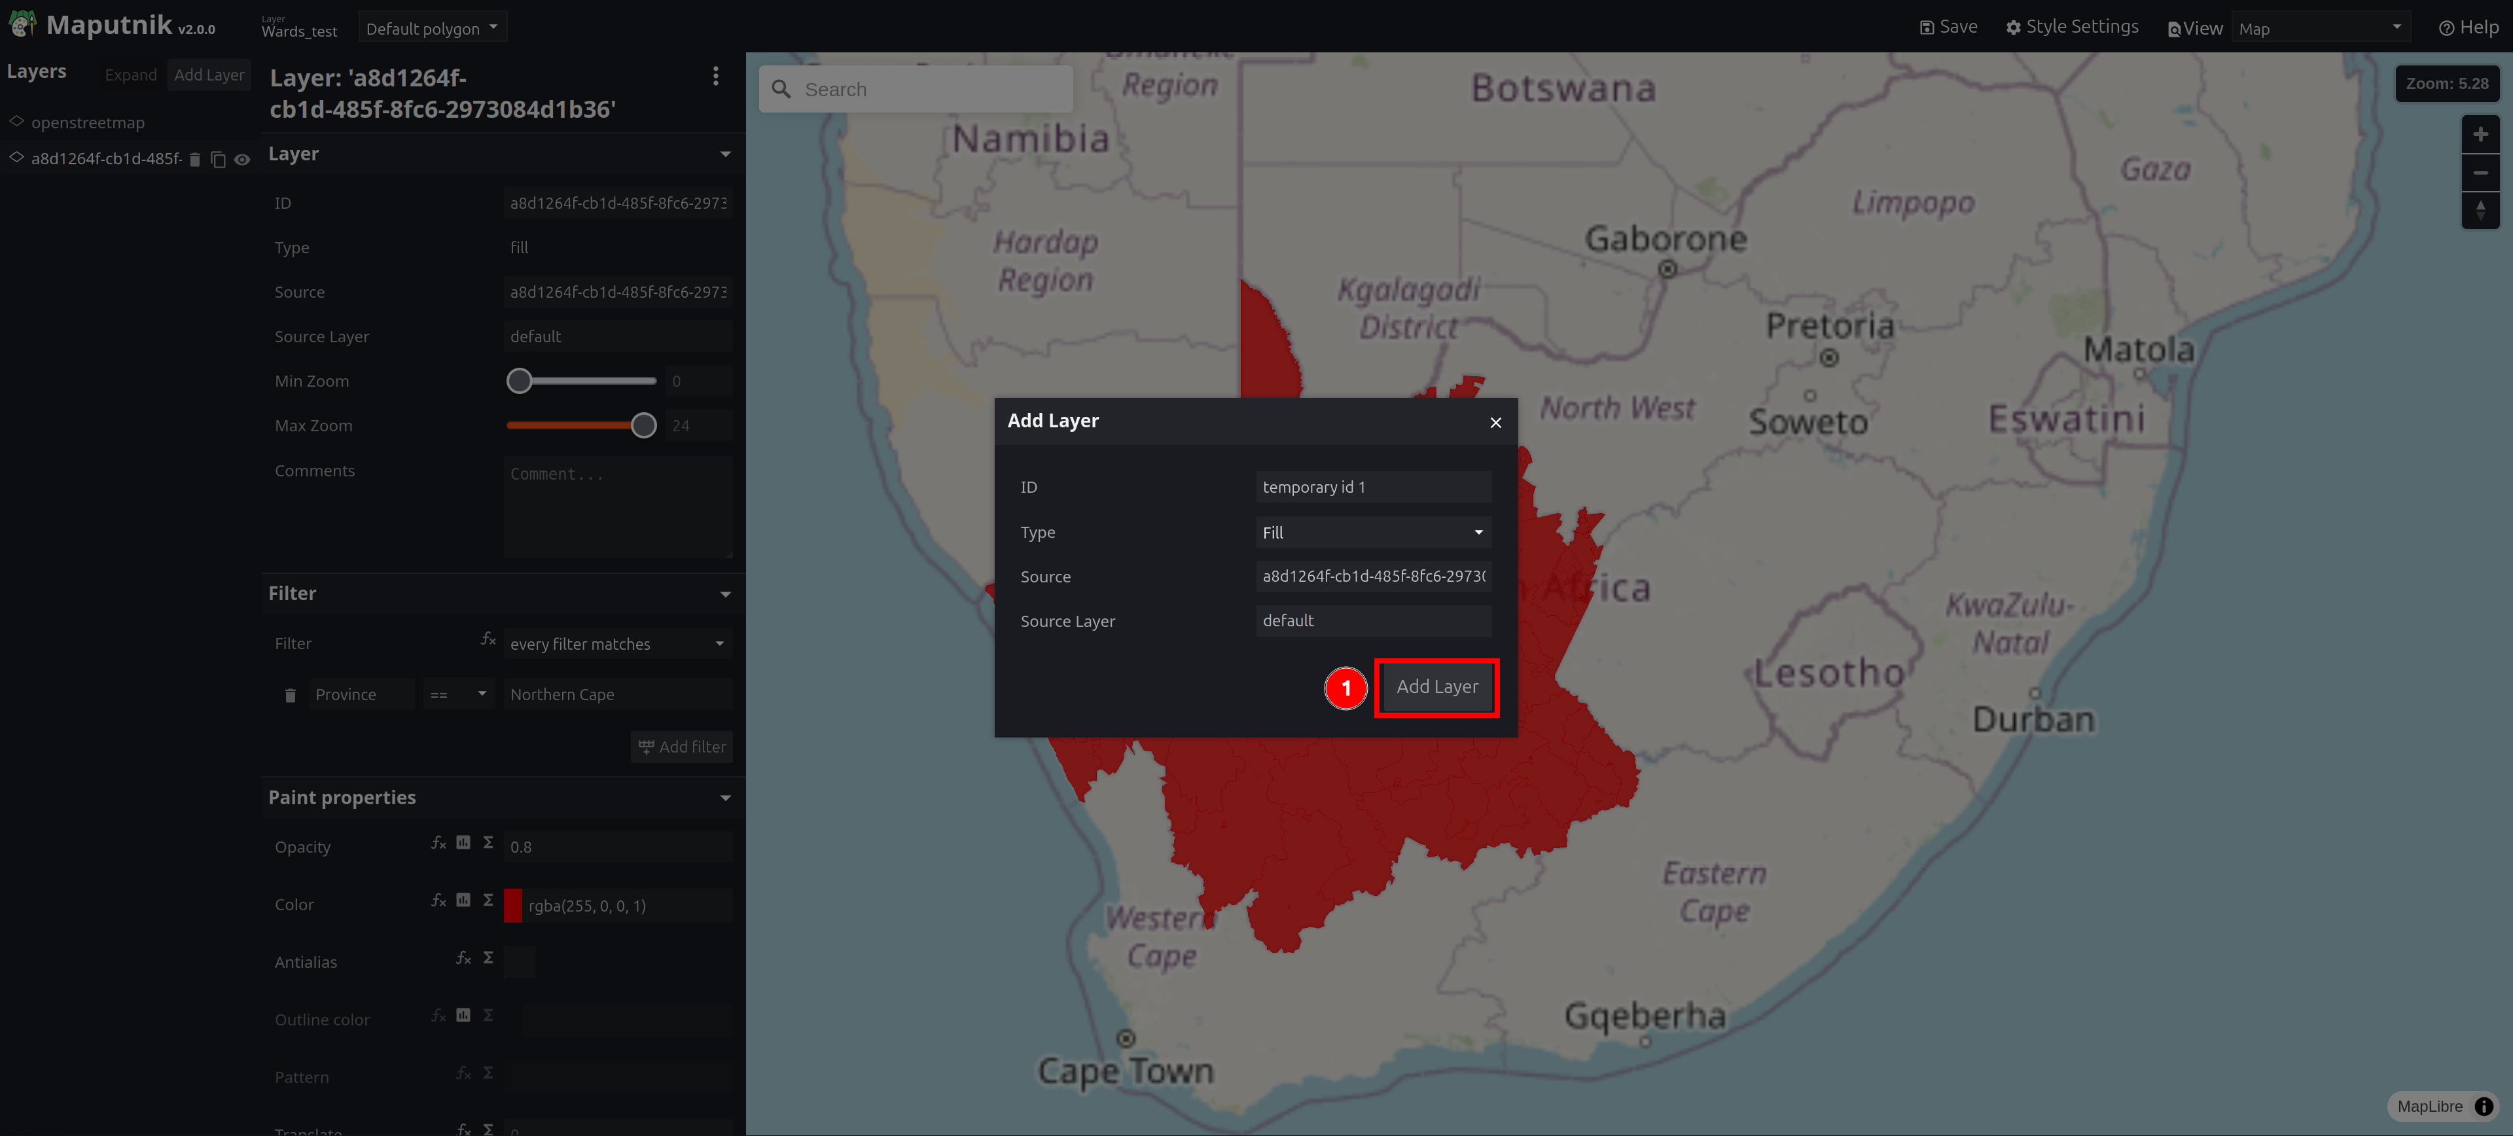This screenshot has width=2513, height=1136.
Task: Click the Add filter button
Action: point(682,747)
